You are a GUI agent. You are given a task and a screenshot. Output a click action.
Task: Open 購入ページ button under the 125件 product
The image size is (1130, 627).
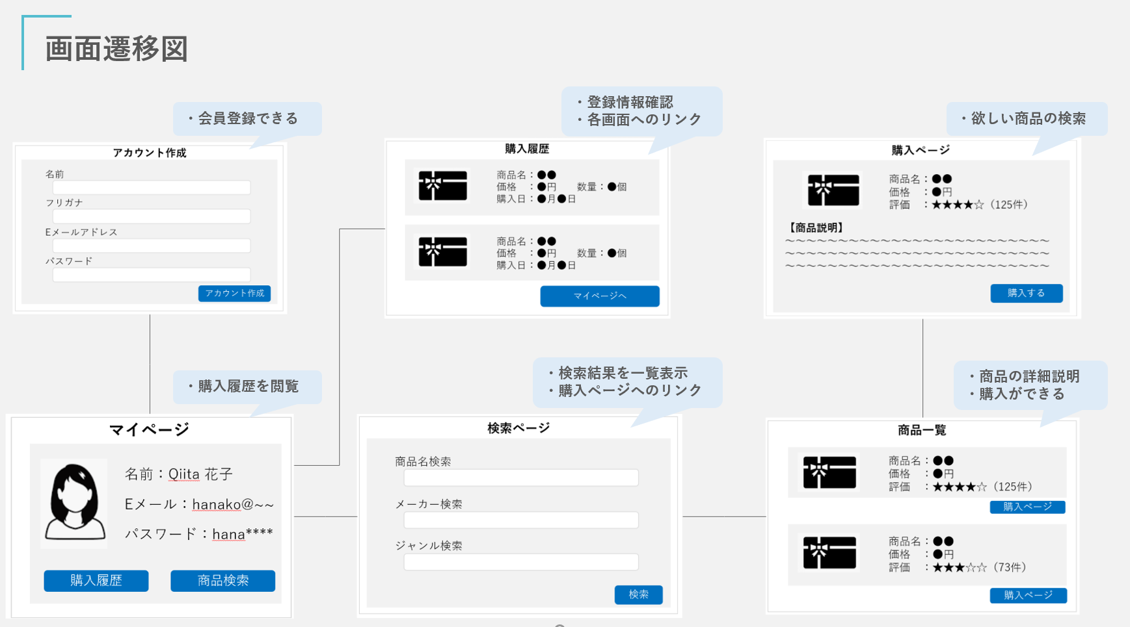[1028, 507]
